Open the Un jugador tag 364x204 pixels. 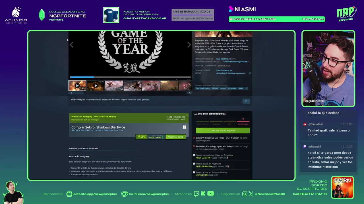click(232, 88)
